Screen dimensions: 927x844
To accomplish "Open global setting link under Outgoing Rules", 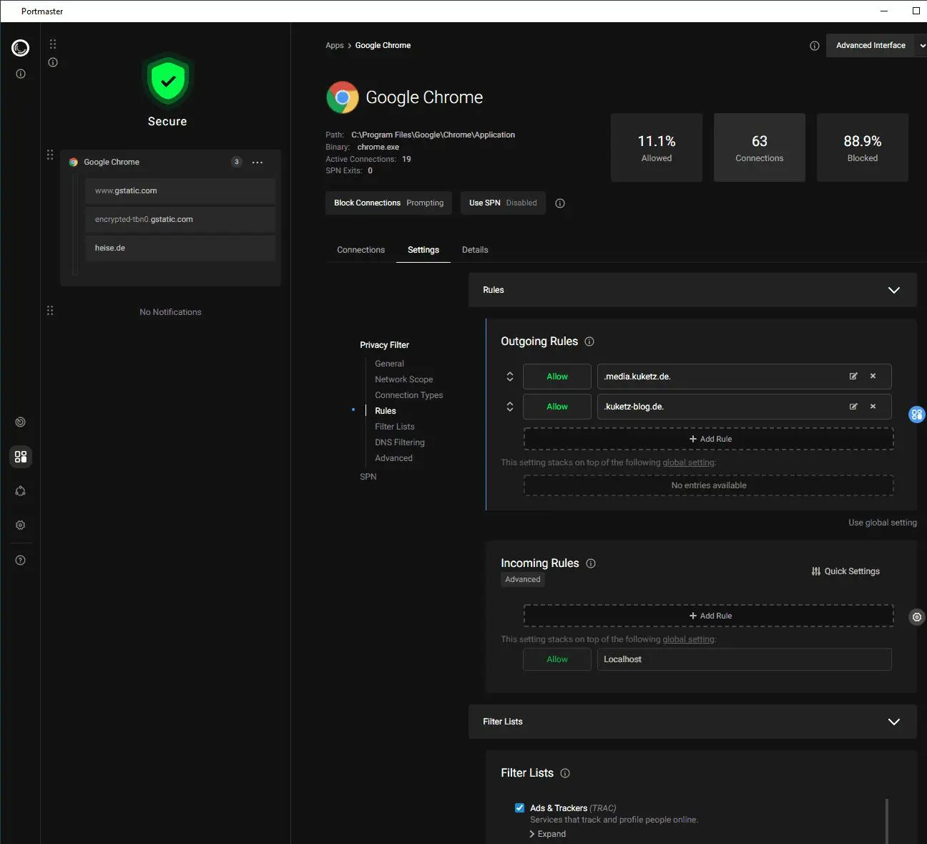I will [x=689, y=462].
